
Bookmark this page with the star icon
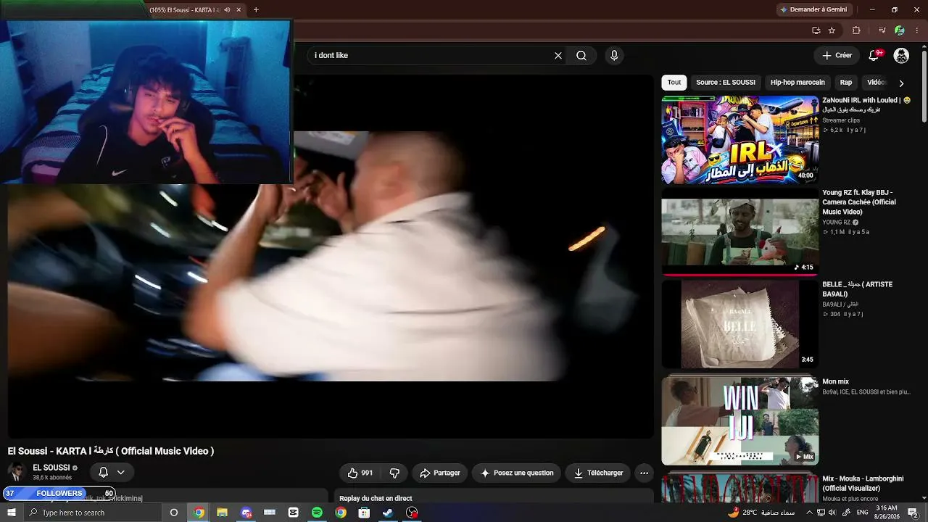click(832, 30)
